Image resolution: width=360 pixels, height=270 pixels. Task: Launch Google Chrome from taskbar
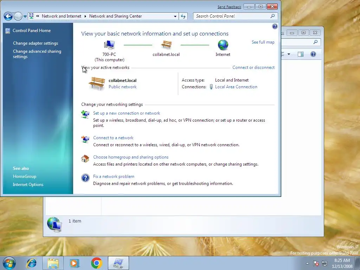pos(96,263)
